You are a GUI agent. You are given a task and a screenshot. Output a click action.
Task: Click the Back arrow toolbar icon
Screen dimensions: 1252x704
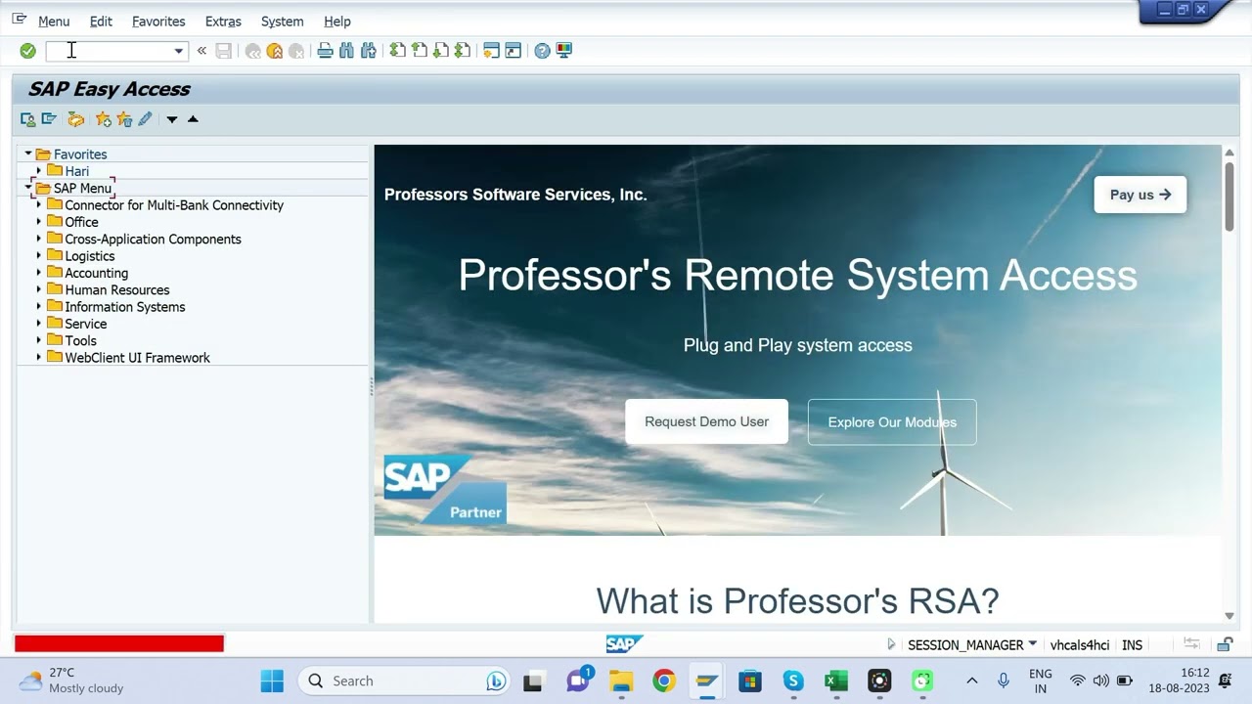coord(253,51)
